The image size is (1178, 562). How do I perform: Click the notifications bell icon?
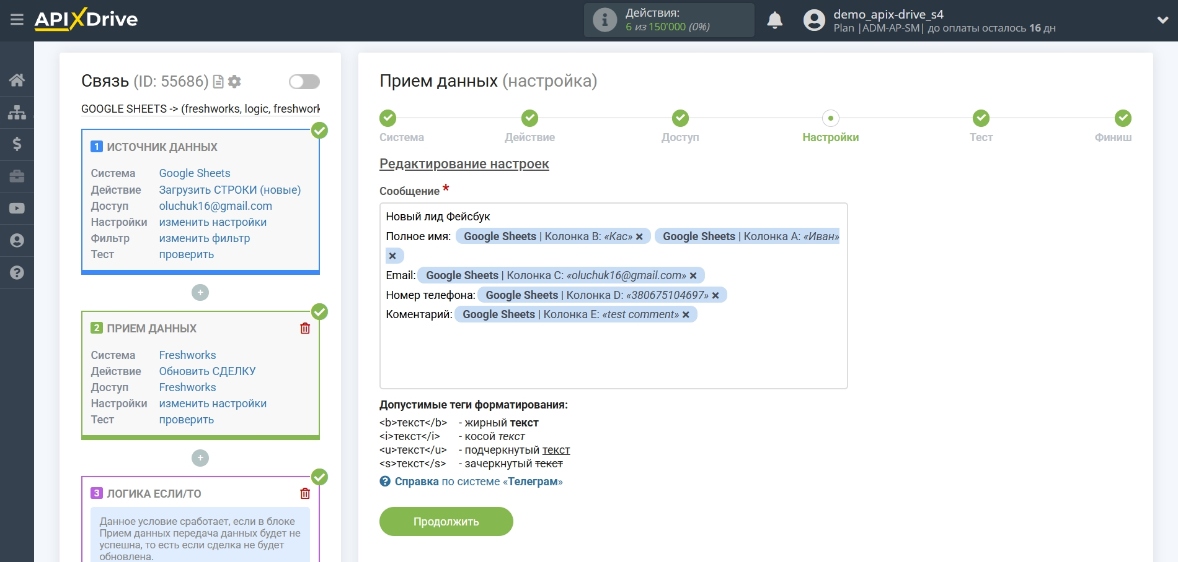pyautogui.click(x=774, y=20)
